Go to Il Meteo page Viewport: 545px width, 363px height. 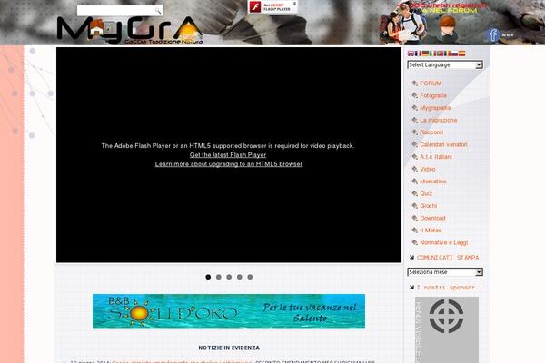(x=431, y=231)
